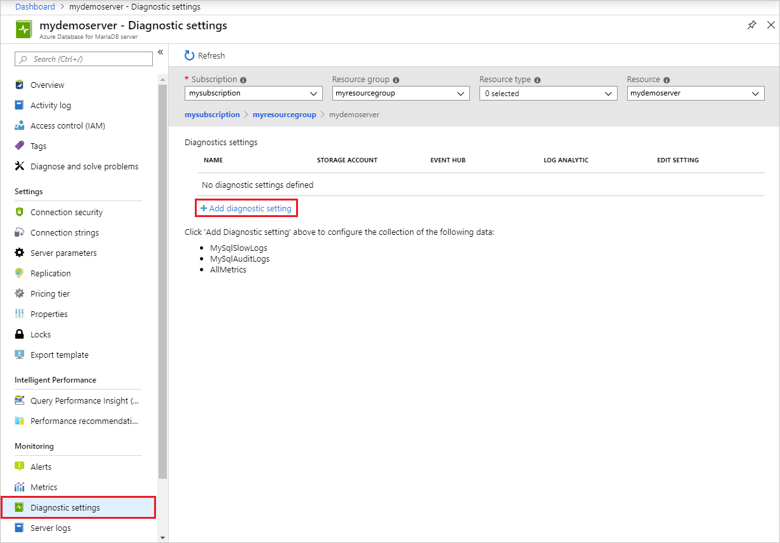
Task: Open Access control (IAM) via its icon
Action: 20,125
